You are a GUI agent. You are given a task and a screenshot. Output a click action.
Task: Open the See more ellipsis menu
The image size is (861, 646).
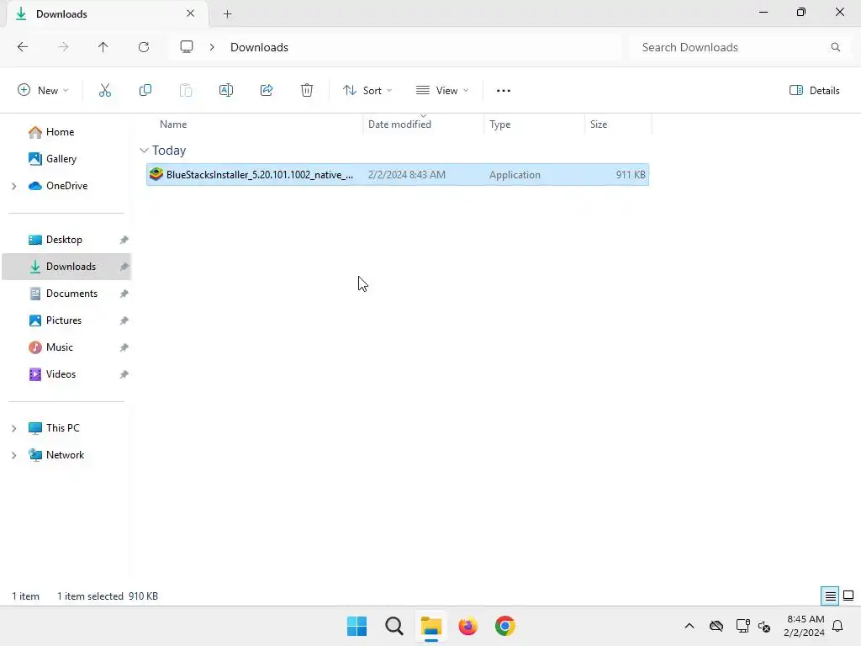(x=504, y=91)
